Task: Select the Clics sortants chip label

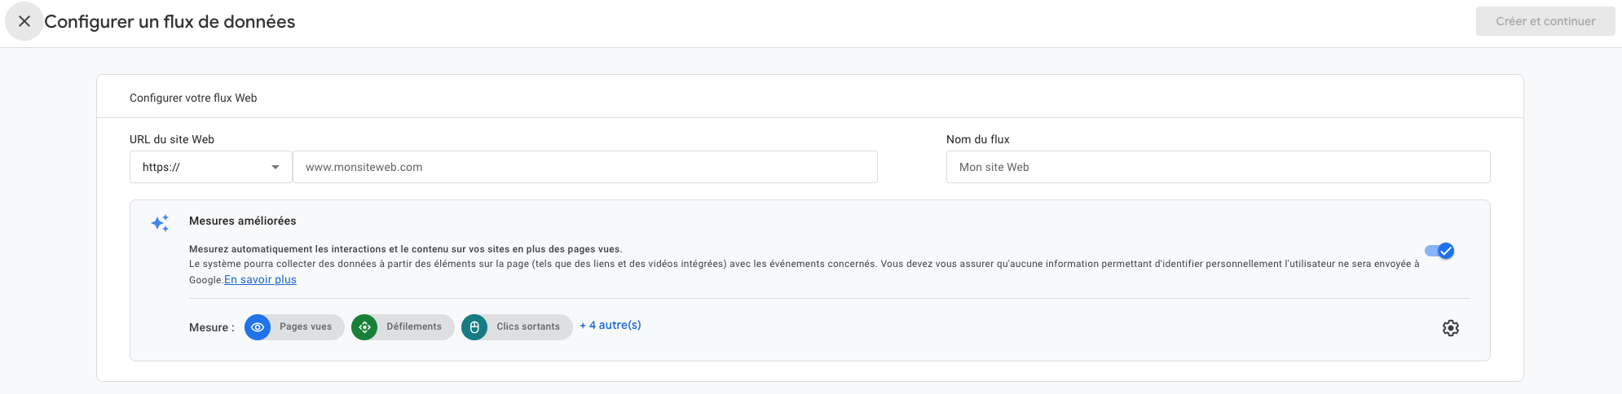Action: (528, 327)
